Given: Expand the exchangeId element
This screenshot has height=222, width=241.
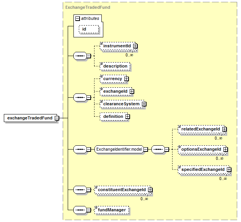Looking at the screenshot, I should point(132,92).
